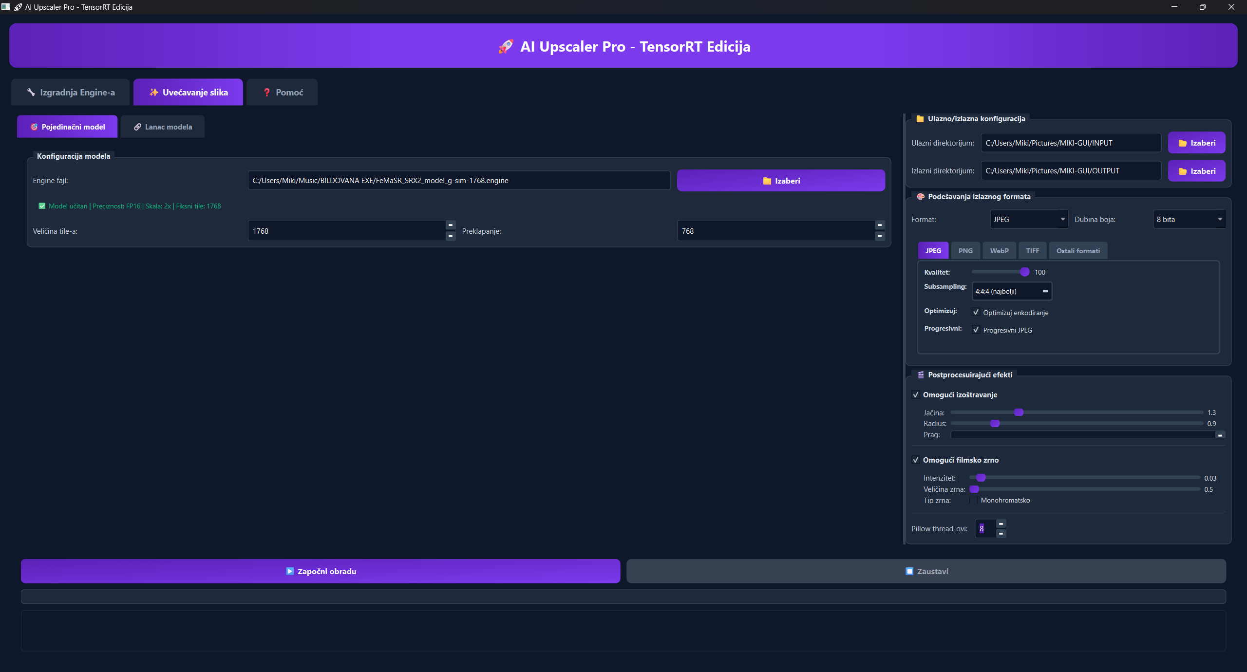Image resolution: width=1247 pixels, height=672 pixels.
Task: Toggle Optimizuj enkodiranje checkbox
Action: click(976, 312)
